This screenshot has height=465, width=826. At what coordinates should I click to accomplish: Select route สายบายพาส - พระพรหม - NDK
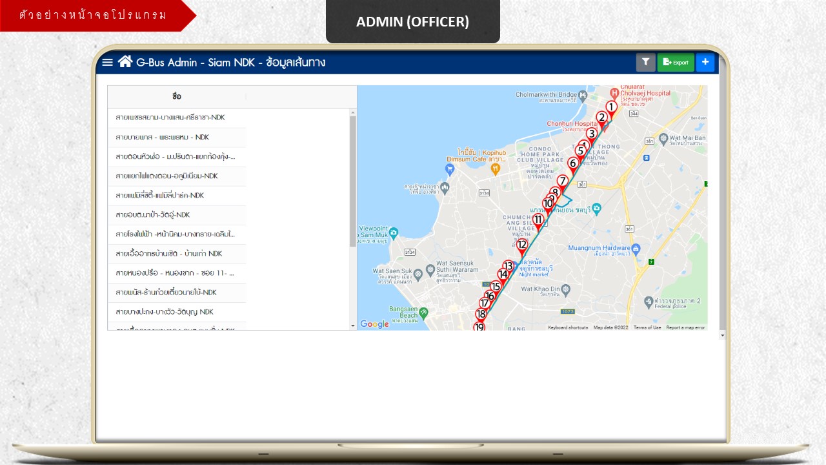pos(177,137)
